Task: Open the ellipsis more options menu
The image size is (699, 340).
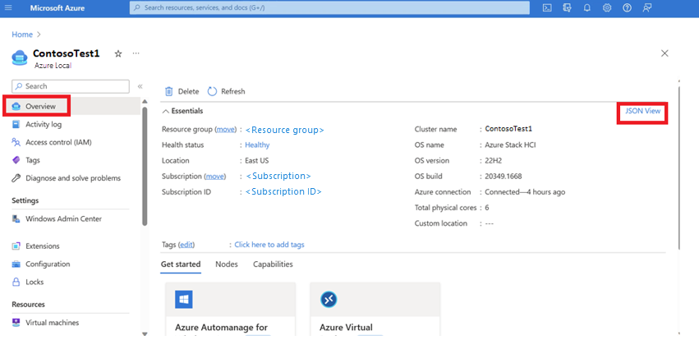Action: pyautogui.click(x=136, y=53)
